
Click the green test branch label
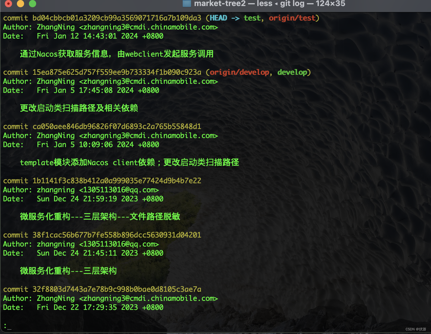252,18
